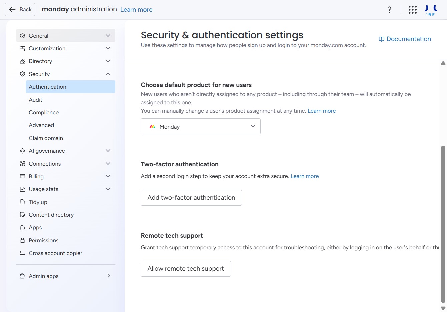447x312 pixels.
Task: Click the Permissions lock icon
Action: click(23, 240)
